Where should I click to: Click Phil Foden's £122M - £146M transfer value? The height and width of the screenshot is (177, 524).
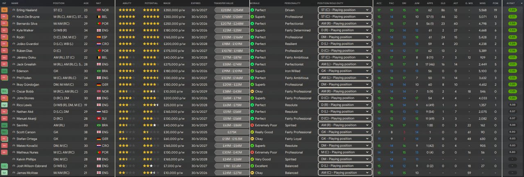coord(232,78)
